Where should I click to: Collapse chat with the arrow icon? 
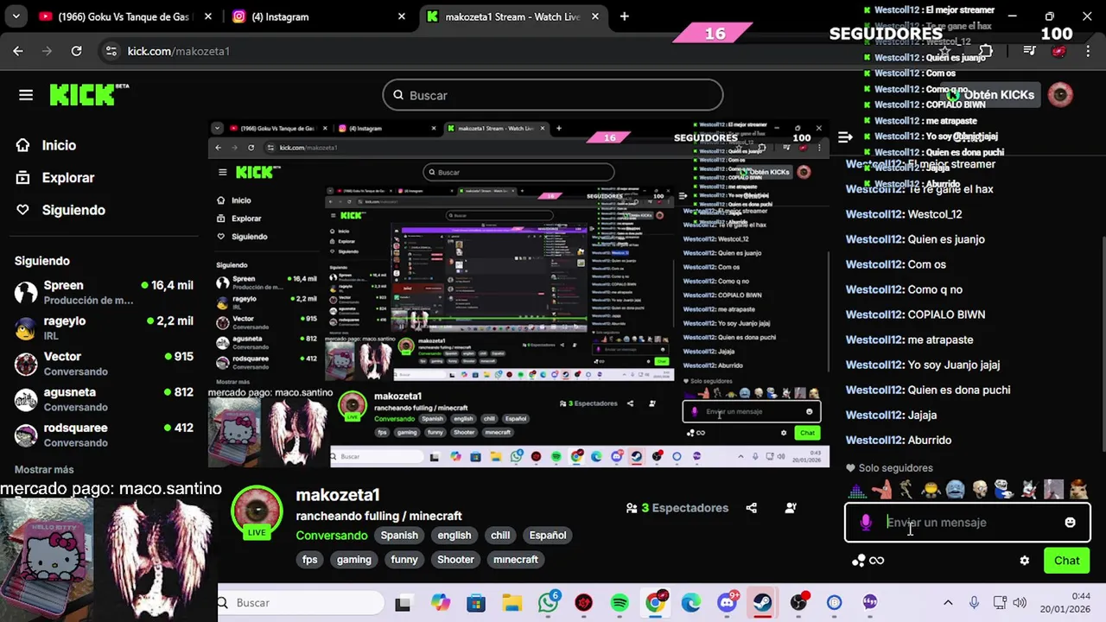click(x=845, y=136)
